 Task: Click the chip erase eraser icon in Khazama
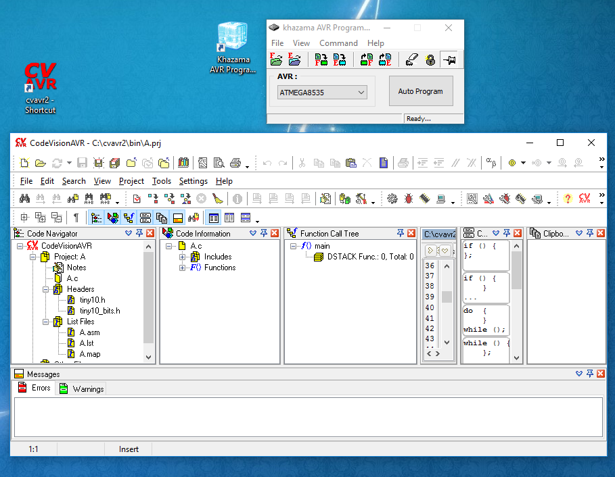tap(412, 59)
